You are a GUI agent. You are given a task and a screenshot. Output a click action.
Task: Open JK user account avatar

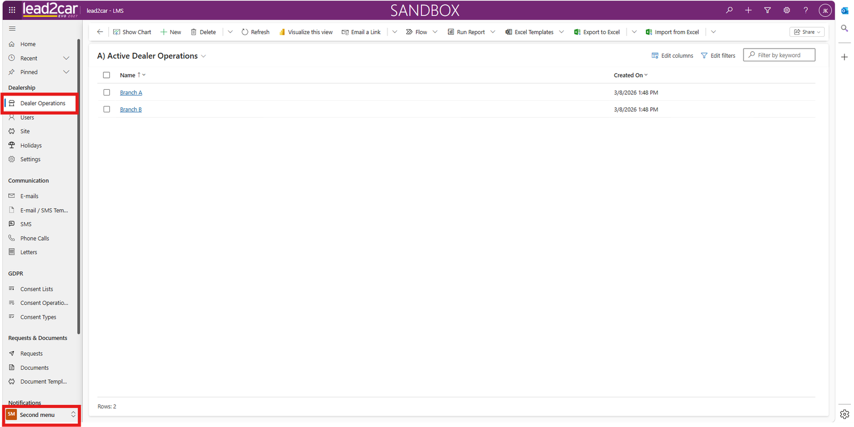coord(825,10)
